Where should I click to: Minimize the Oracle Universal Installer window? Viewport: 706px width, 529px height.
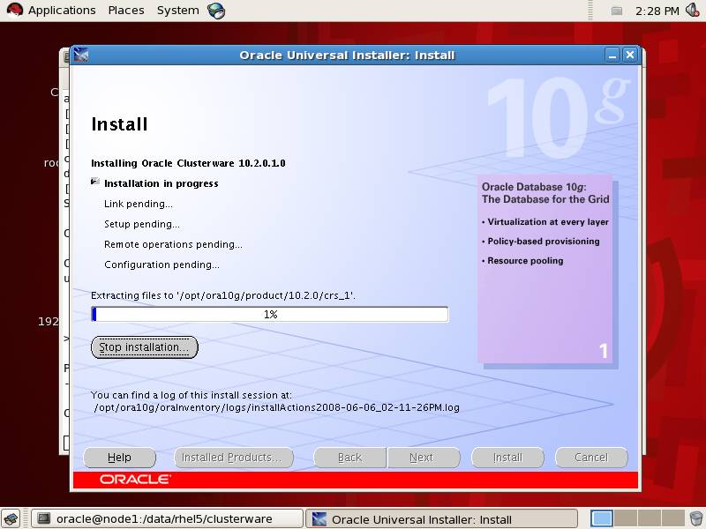click(x=612, y=56)
